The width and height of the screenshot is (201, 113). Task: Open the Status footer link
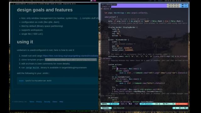(x=55, y=102)
